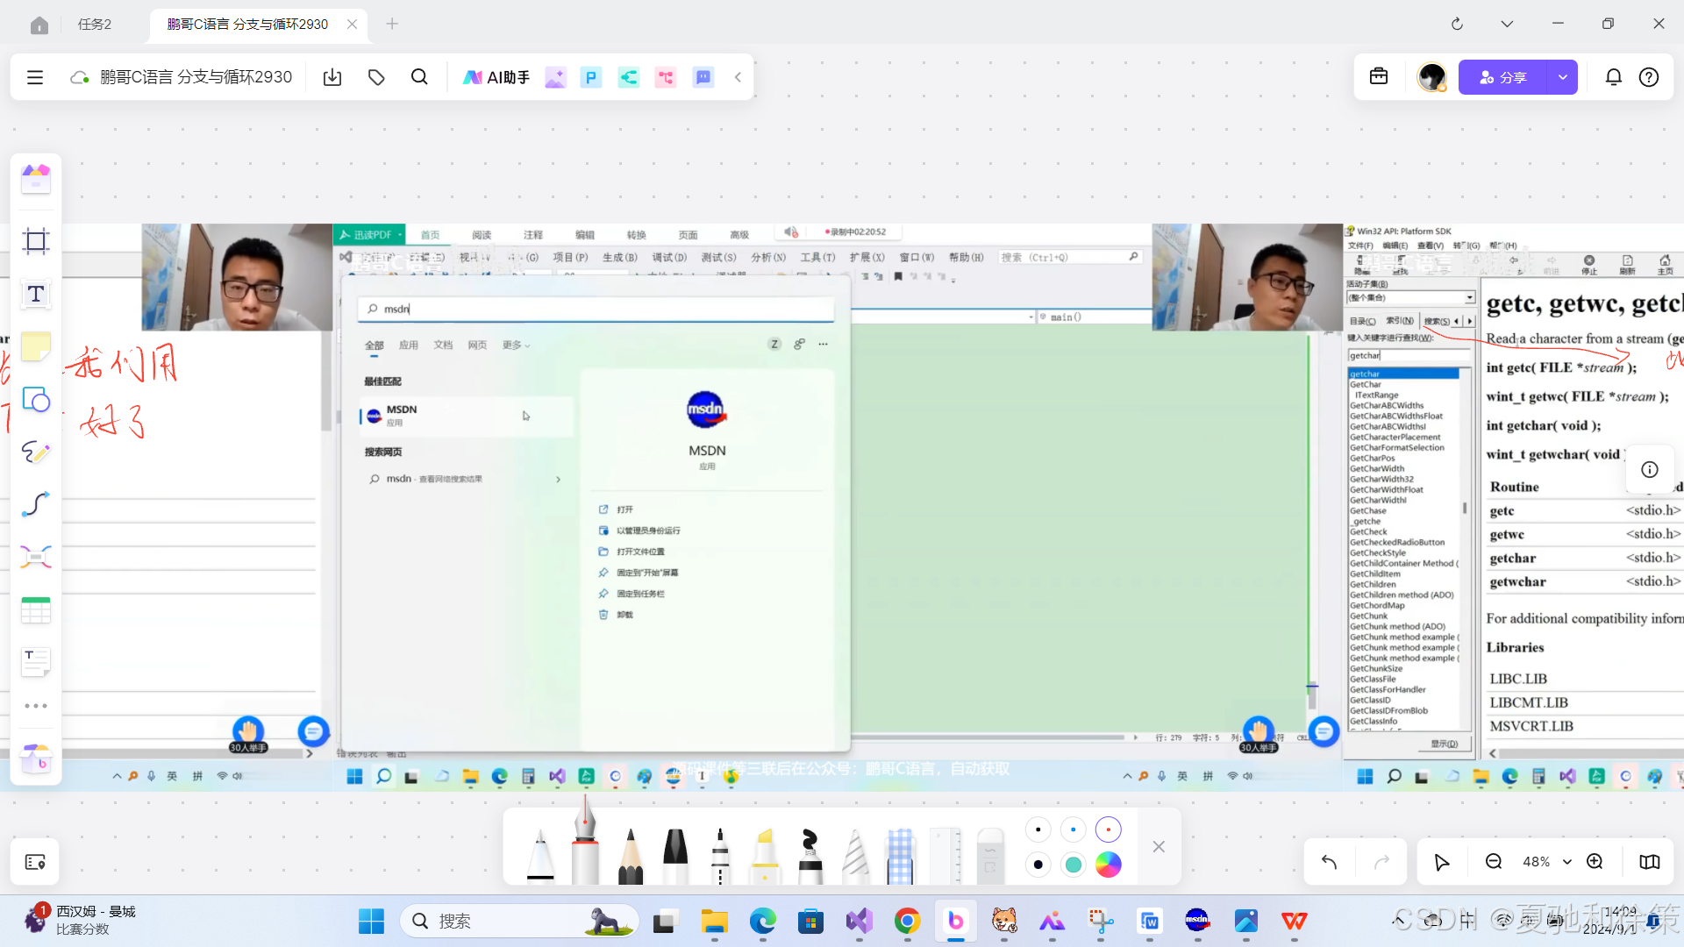Switch to the 任务2 tab

95,25
